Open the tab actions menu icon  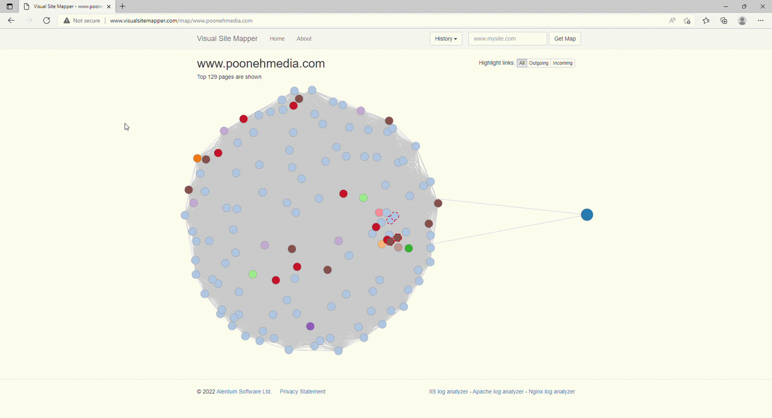coord(10,6)
